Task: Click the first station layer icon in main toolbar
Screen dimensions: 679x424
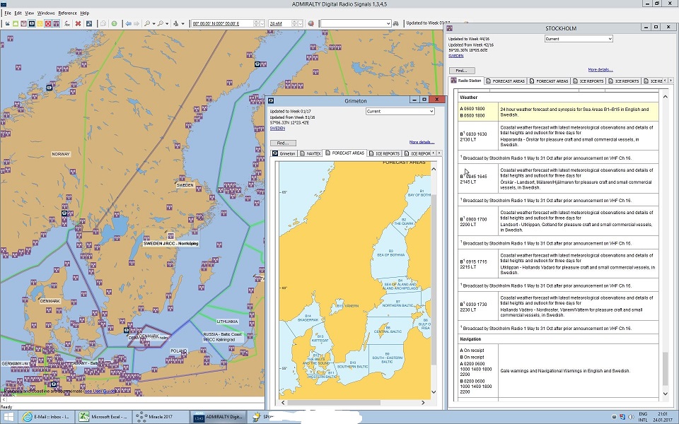Action: 7,24
